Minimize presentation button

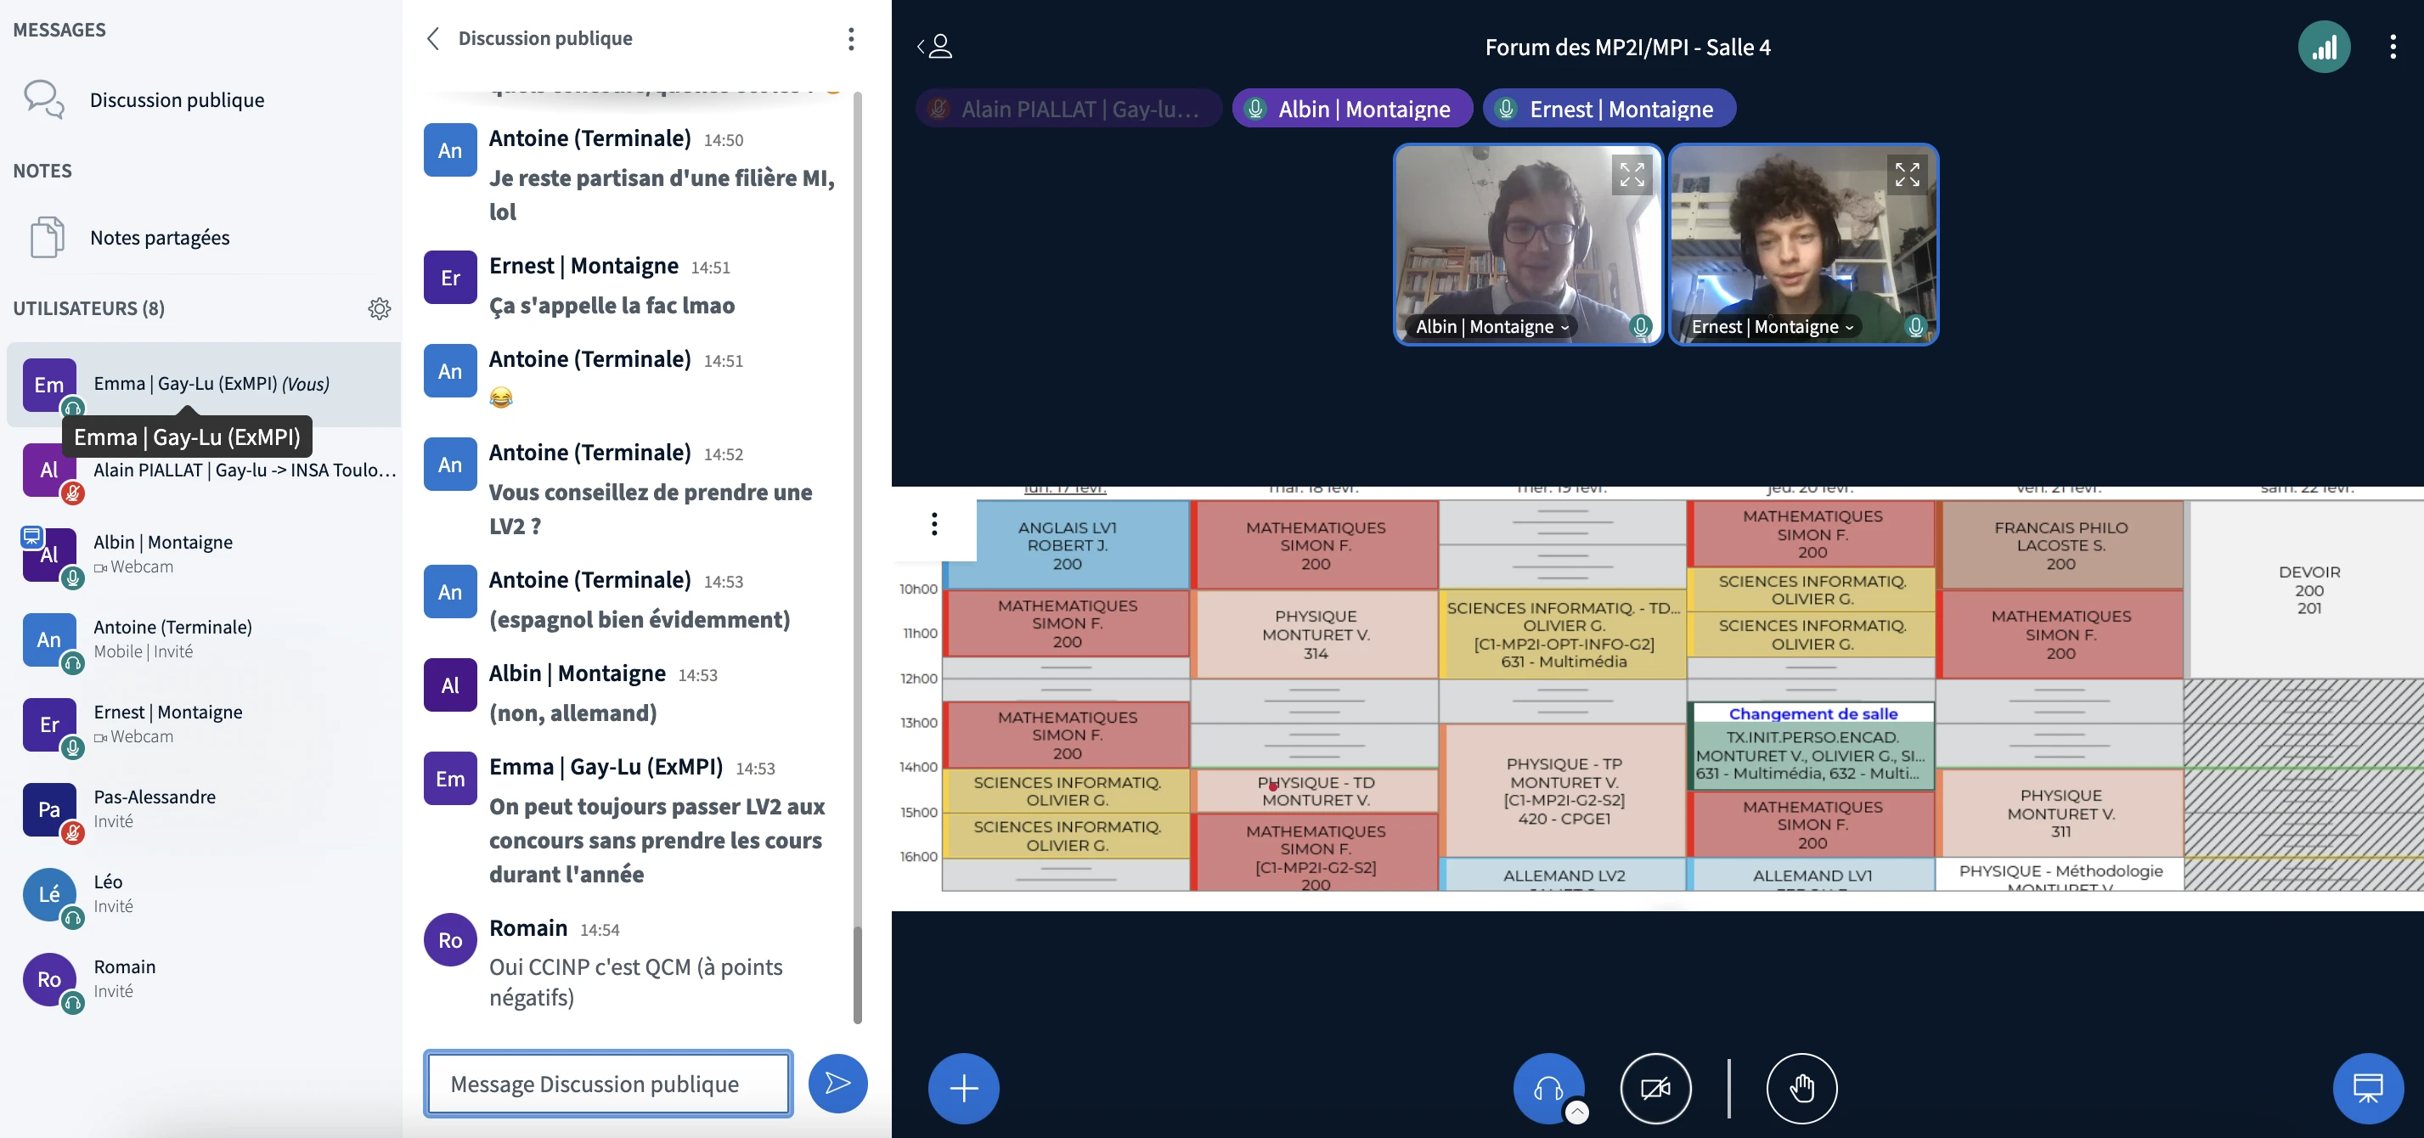pos(2368,1088)
